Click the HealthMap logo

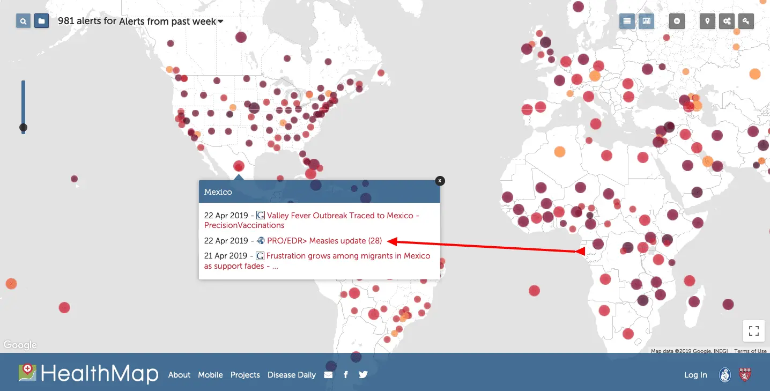click(x=88, y=374)
